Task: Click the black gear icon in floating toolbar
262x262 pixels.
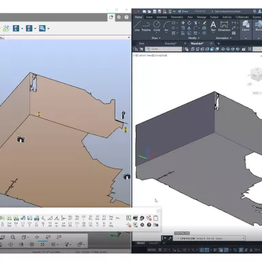Action: point(142,224)
